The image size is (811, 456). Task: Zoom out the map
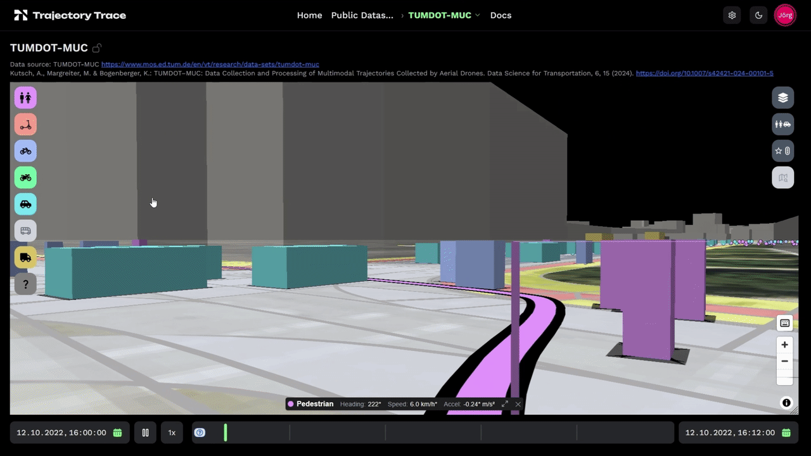(784, 361)
